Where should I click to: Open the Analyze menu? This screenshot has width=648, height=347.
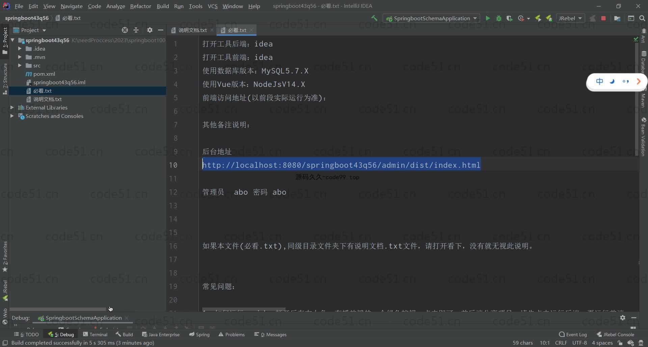tap(115, 6)
